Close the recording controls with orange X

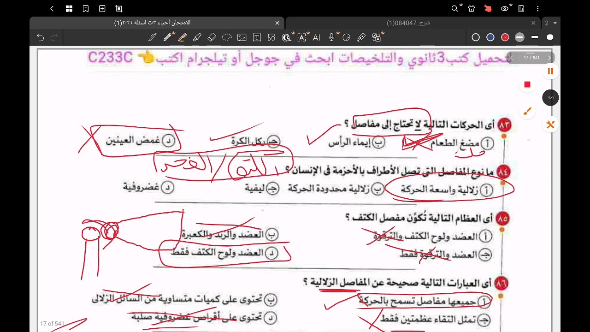click(x=550, y=125)
